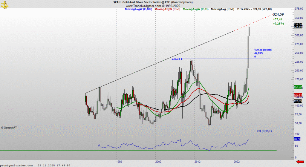Select the blue anchor dot beside 233,34
306x167 pixels.
(181, 59)
